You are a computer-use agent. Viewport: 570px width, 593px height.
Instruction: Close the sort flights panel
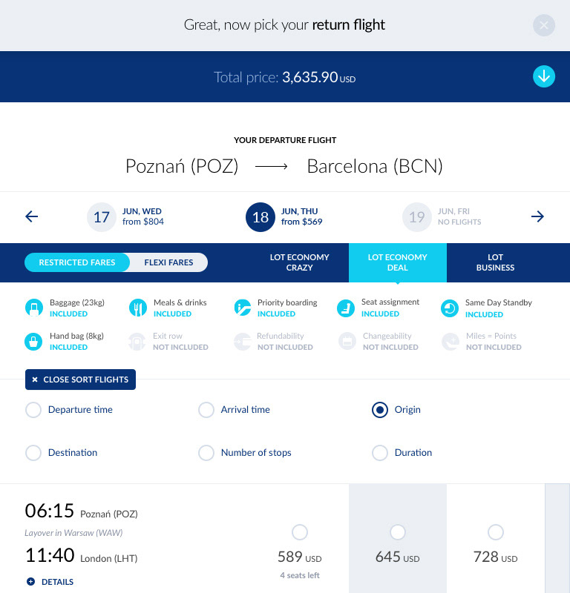(x=80, y=380)
